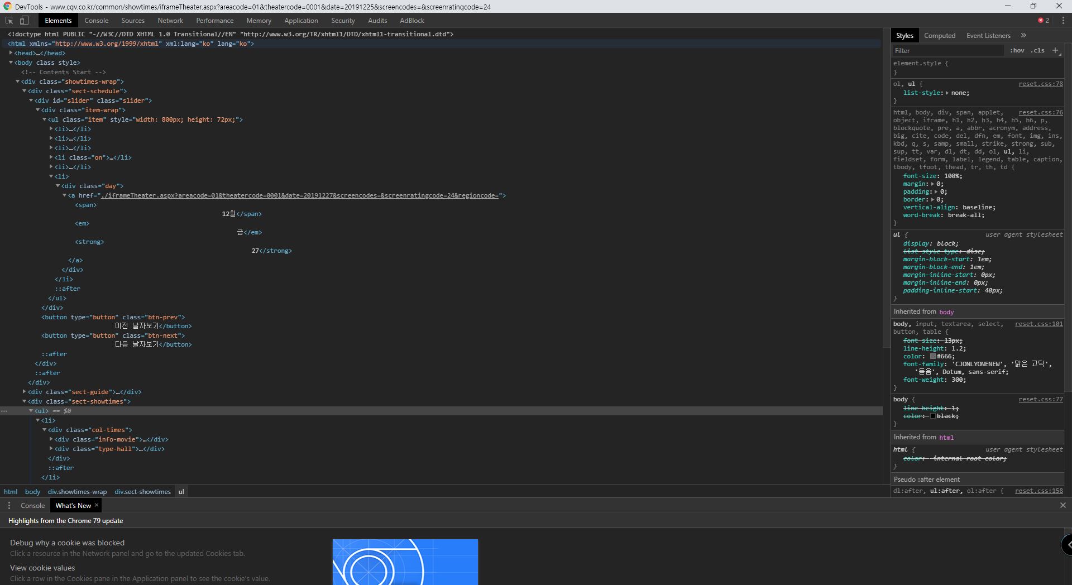Click the "View cookie values" item
This screenshot has height=585, width=1072.
click(x=42, y=568)
